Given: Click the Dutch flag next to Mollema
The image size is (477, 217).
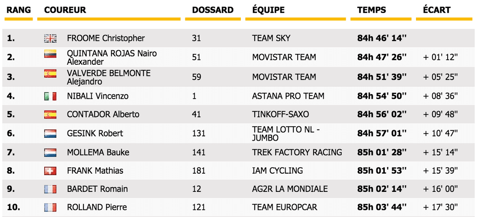Looking at the screenshot, I should [x=50, y=152].
